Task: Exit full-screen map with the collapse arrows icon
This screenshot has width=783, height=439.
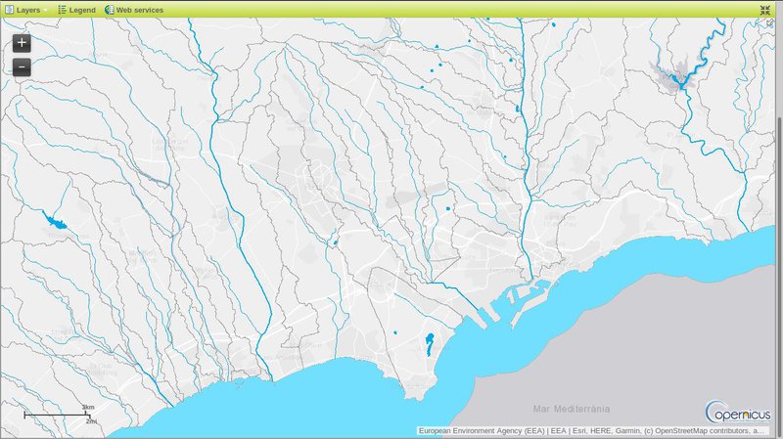Action: (x=765, y=10)
